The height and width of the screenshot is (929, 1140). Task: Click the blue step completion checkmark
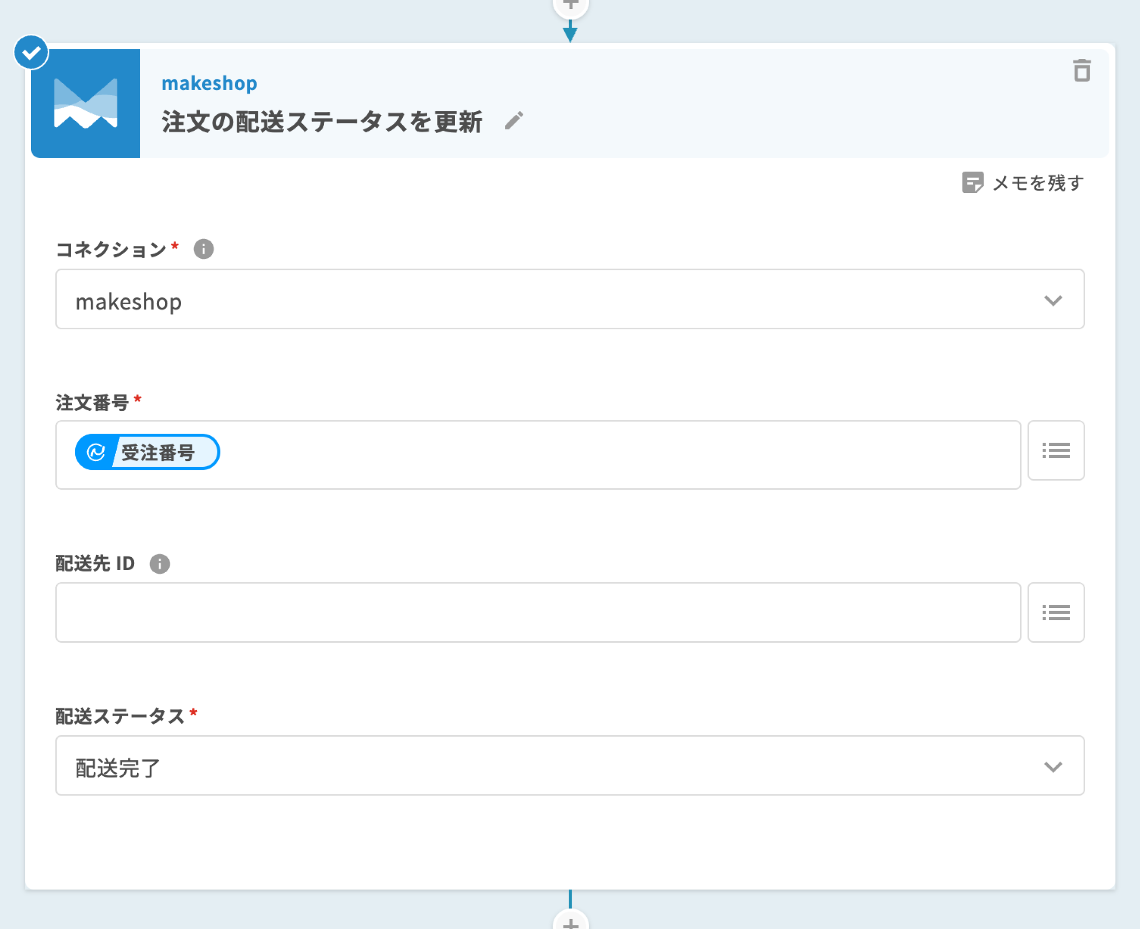(x=32, y=53)
